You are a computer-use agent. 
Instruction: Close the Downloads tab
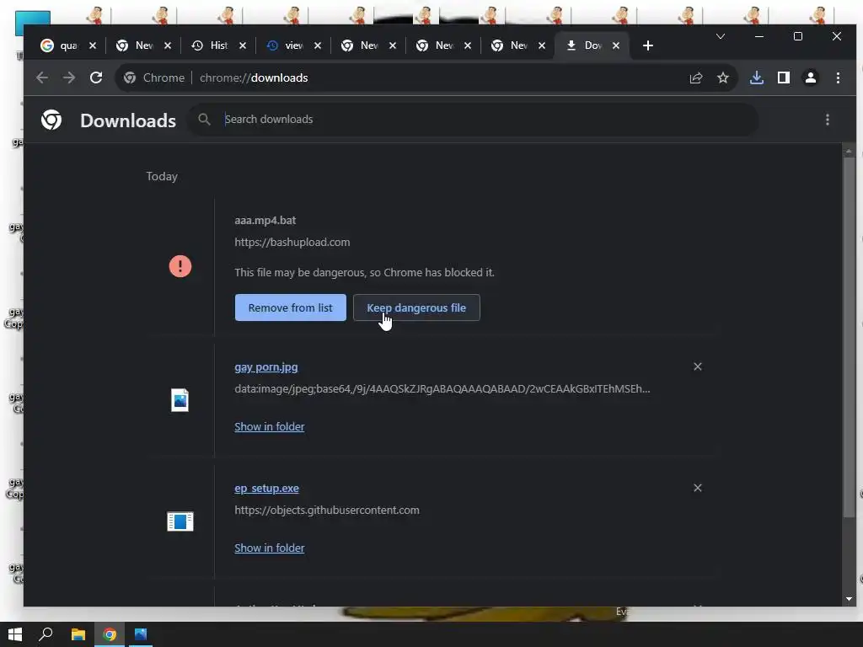(x=616, y=45)
